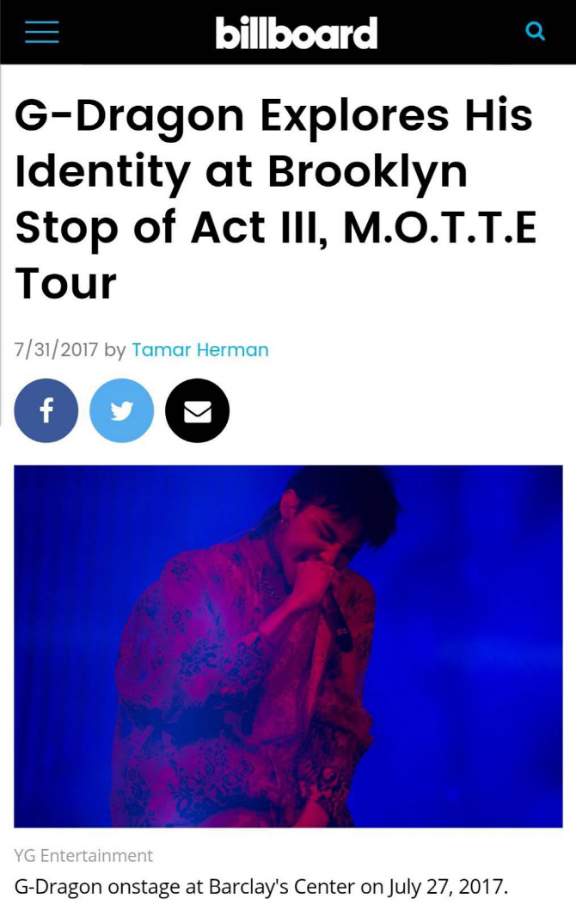
Task: Select the publication date 7/31/2017
Action: [56, 350]
